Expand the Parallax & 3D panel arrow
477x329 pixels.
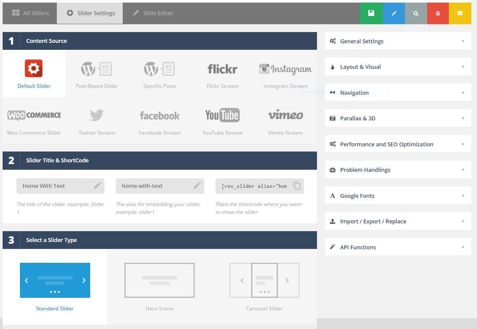[x=463, y=118]
